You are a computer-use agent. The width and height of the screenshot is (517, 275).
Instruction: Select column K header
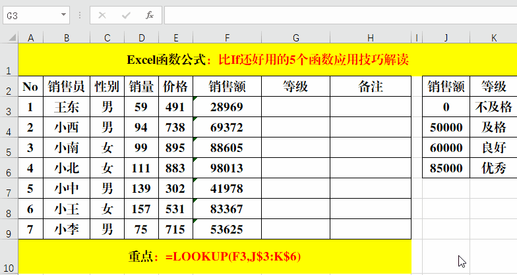(493, 38)
